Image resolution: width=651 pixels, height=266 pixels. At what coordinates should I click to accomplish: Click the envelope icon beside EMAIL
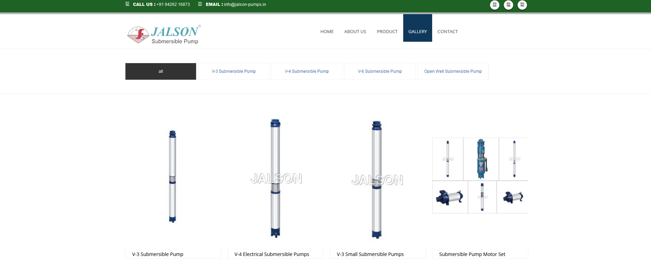(x=200, y=4)
